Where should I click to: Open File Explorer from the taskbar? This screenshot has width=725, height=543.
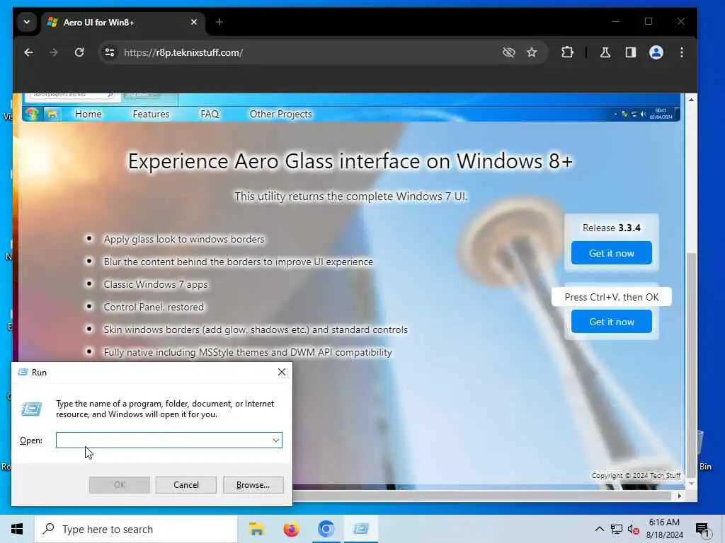[x=256, y=529]
